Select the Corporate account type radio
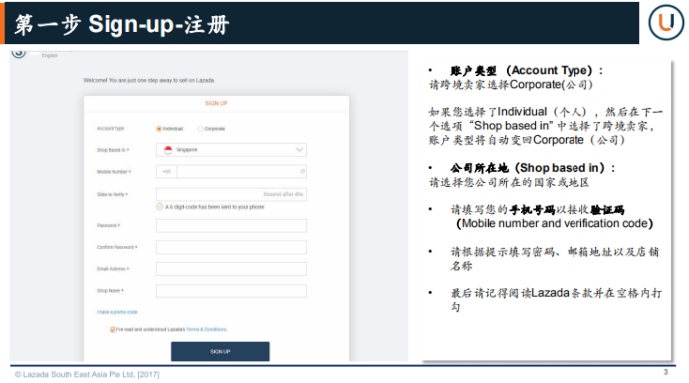Screen dimensions: 689x383 click(x=200, y=129)
